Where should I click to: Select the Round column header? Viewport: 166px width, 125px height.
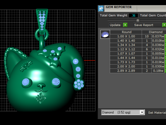[126, 32]
